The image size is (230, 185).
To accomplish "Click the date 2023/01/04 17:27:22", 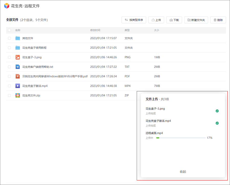I will pos(103,67).
